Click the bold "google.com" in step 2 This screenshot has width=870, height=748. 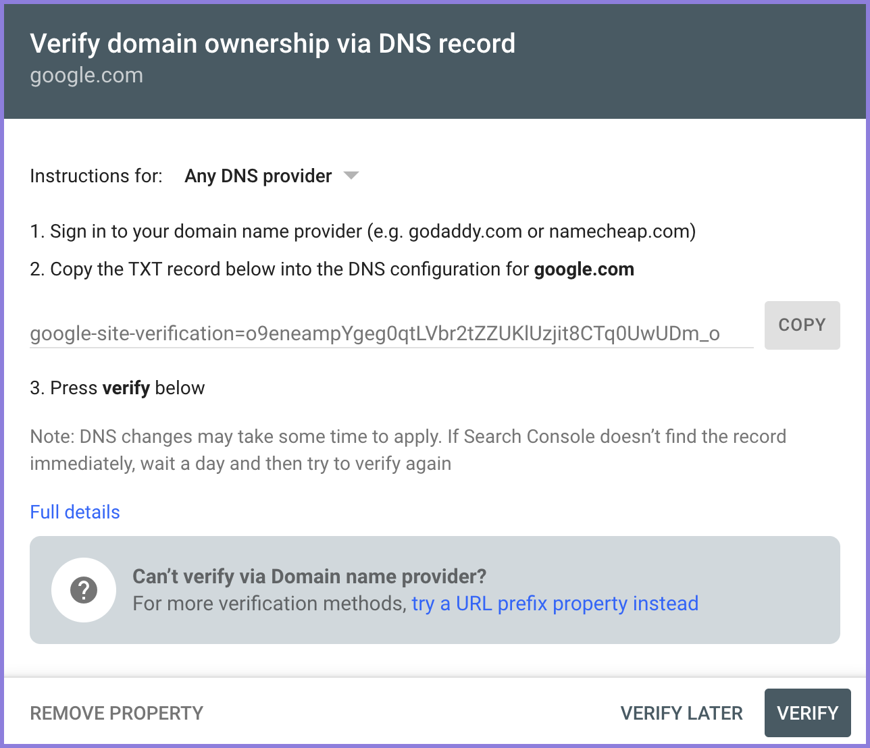[584, 269]
